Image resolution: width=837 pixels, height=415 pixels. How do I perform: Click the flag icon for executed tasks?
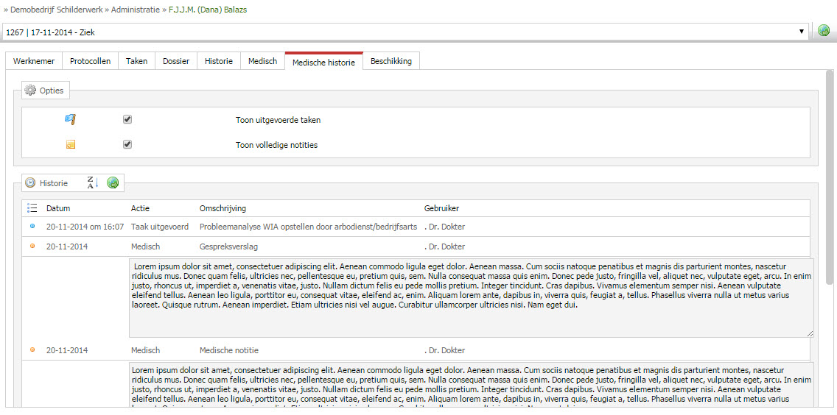click(x=71, y=119)
